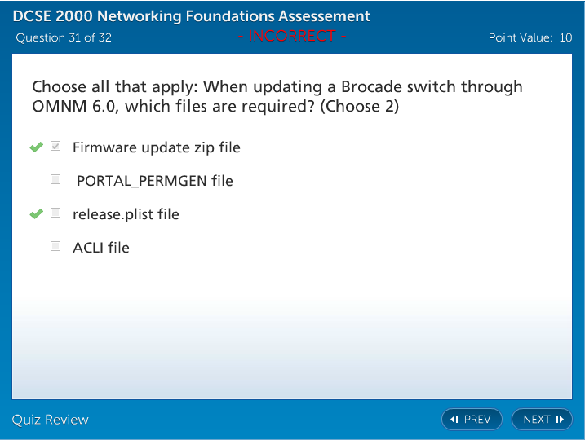Viewport: 585px width, 440px height.
Task: Click the green checkmark beside release.plist file
Action: point(36,214)
